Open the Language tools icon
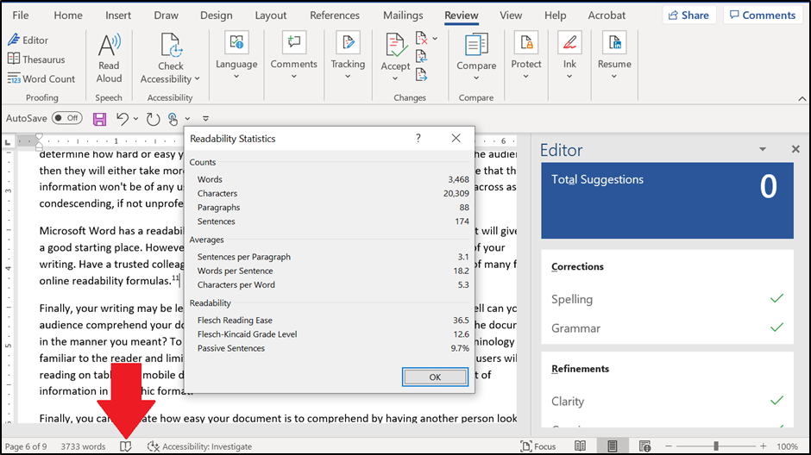 click(x=236, y=42)
